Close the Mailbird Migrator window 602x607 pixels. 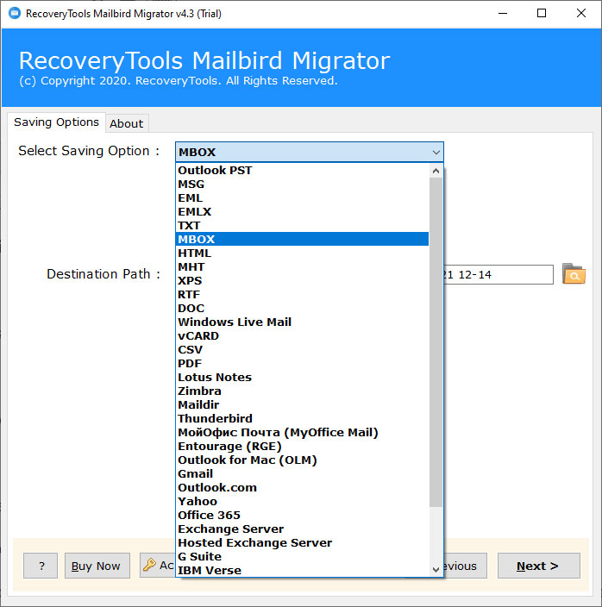pos(581,14)
